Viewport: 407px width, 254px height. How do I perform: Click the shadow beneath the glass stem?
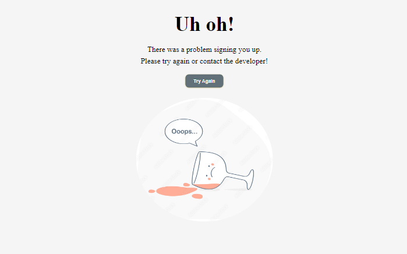click(238, 190)
